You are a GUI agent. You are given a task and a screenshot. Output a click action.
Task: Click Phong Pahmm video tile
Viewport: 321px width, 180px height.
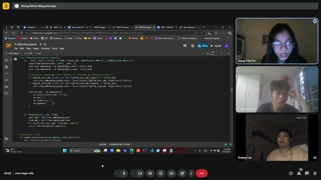pos(277,89)
